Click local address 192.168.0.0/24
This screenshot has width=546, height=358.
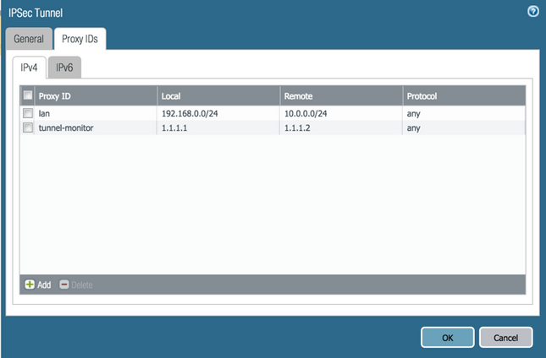click(190, 113)
